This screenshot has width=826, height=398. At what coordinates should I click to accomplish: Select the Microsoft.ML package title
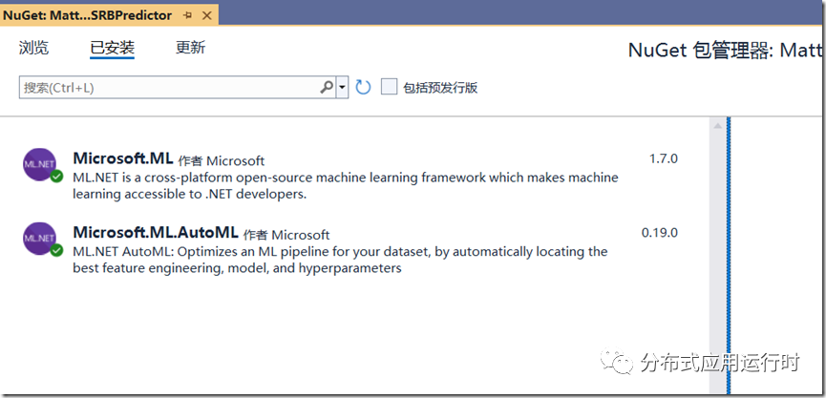click(123, 158)
